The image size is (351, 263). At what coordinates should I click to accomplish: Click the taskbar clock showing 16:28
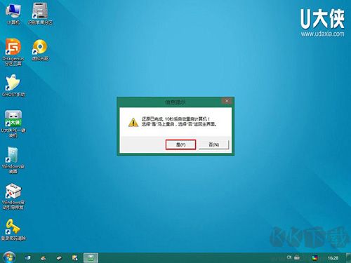[333, 258]
